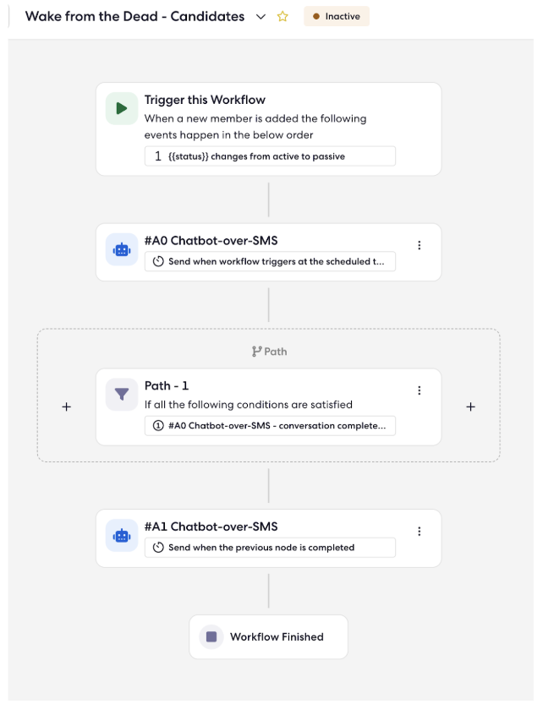Expand workflow title dropdown chevron

click(x=261, y=17)
